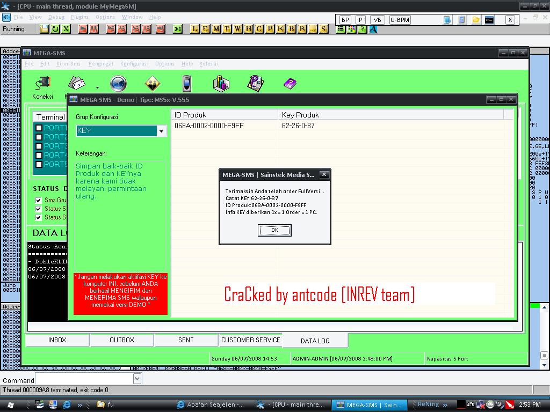The width and height of the screenshot is (550, 412).
Task: Uncheck the Sms Gru status checkbox
Action: (39, 201)
